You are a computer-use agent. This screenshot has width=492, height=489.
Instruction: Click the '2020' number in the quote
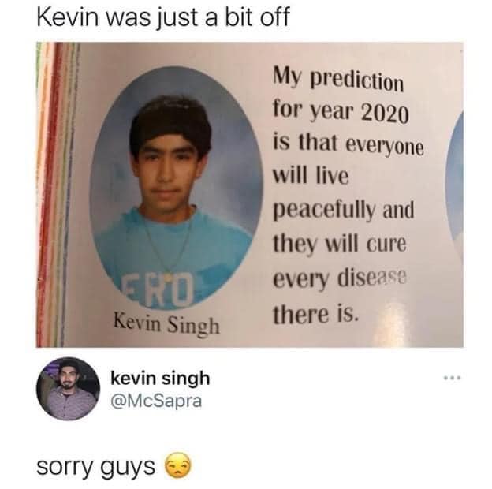point(386,114)
